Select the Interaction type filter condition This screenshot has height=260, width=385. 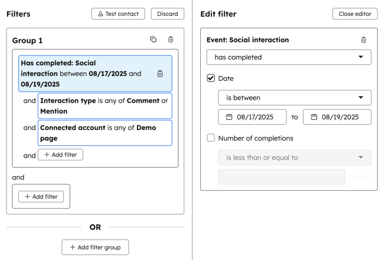[x=105, y=106]
